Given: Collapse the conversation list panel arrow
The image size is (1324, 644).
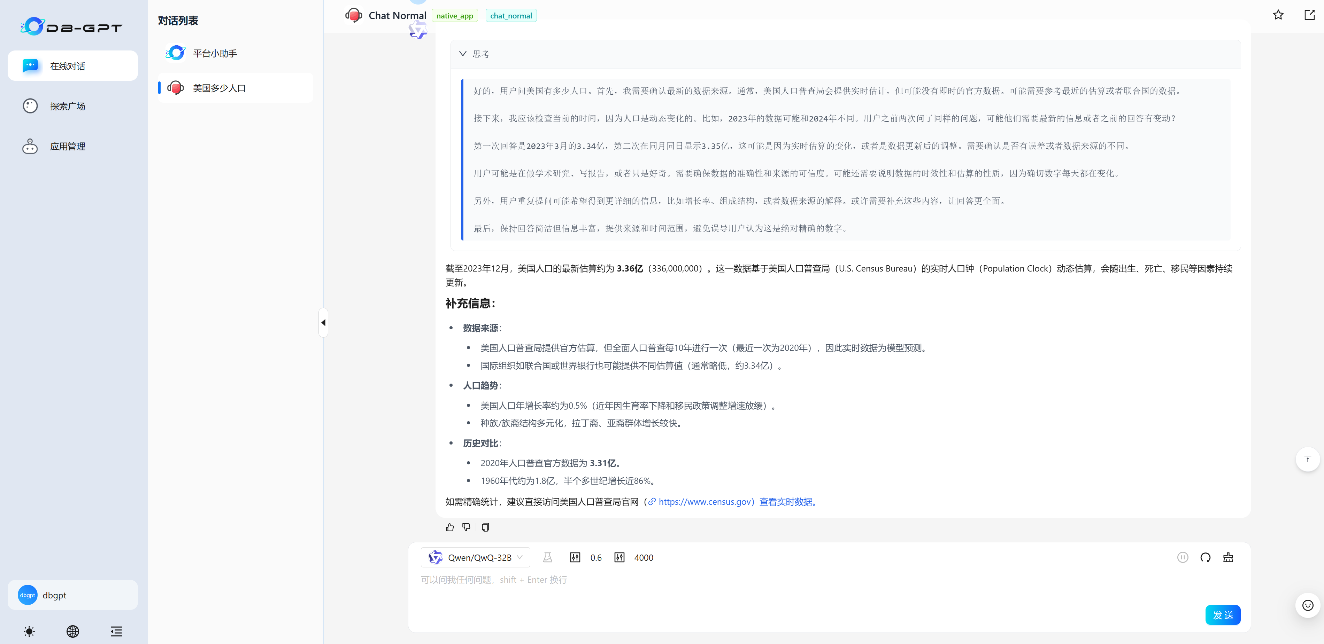Looking at the screenshot, I should point(323,322).
